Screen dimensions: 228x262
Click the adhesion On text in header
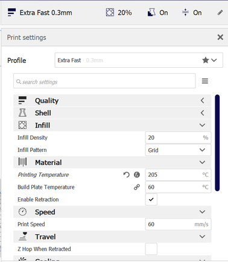click(197, 13)
